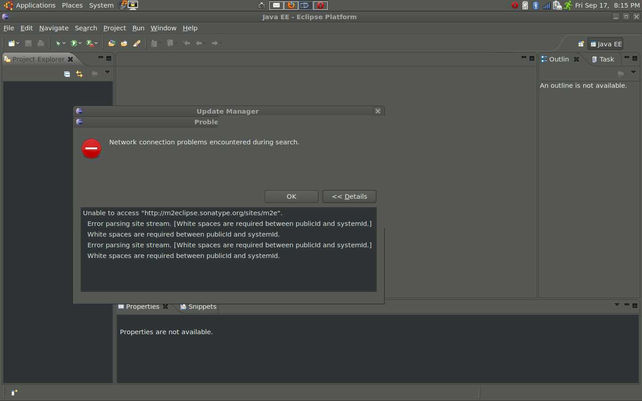Click the Bluetooth tray icon
Viewport: 642px width, 401px height.
tap(536, 5)
